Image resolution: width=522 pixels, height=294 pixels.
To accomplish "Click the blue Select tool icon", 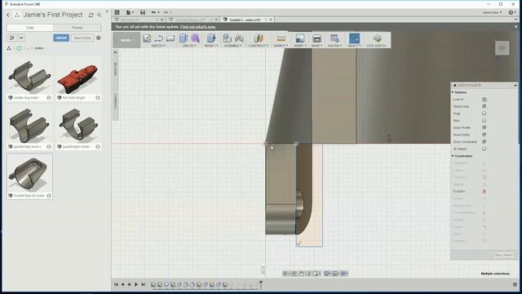I will click(354, 38).
